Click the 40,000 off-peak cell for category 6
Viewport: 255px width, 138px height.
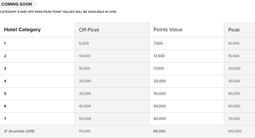[85, 106]
